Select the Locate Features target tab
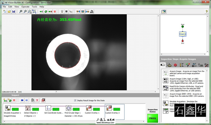Image resolution: width=211 pixels, height=125 pixels. click(x=175, y=65)
